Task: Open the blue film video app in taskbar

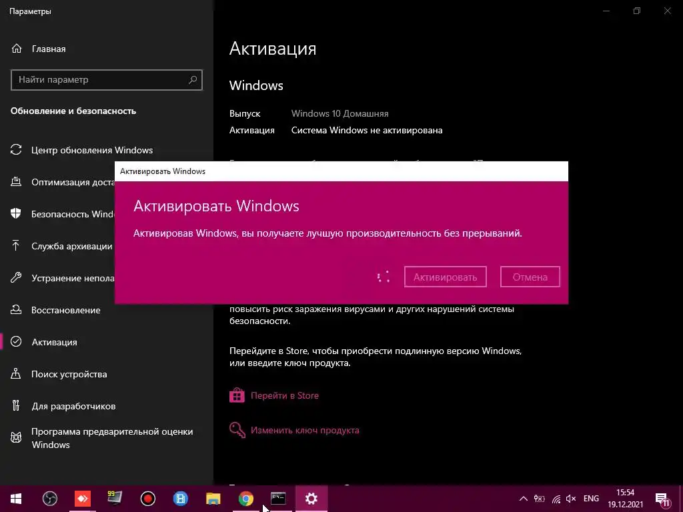Action: pyautogui.click(x=180, y=499)
